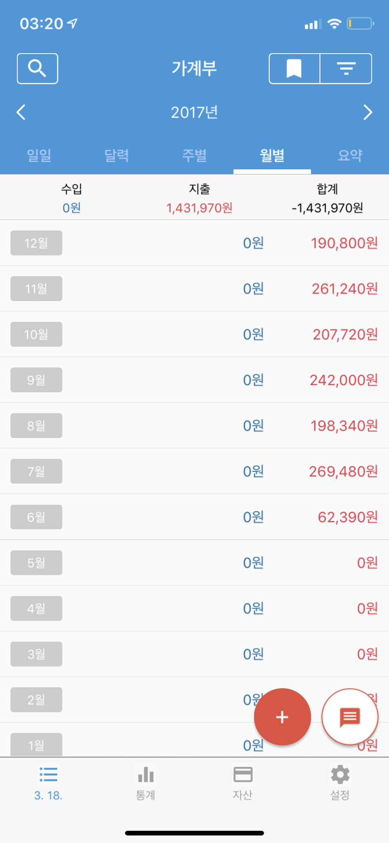
Task: Tap the 2017년 year label
Action: tap(194, 112)
